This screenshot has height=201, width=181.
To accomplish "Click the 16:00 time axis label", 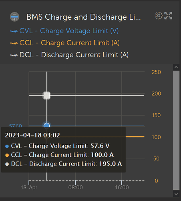I will [122, 187].
